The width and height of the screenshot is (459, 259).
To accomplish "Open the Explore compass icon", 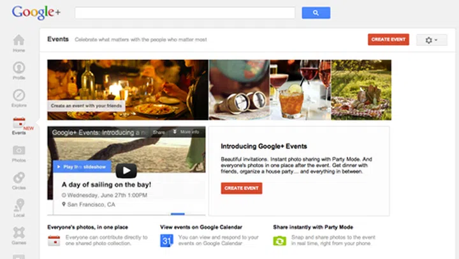I will click(x=19, y=96).
